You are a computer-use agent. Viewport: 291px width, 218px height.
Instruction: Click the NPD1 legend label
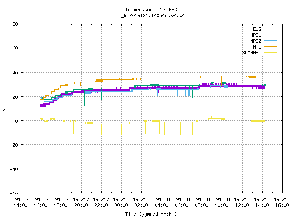point(256,35)
